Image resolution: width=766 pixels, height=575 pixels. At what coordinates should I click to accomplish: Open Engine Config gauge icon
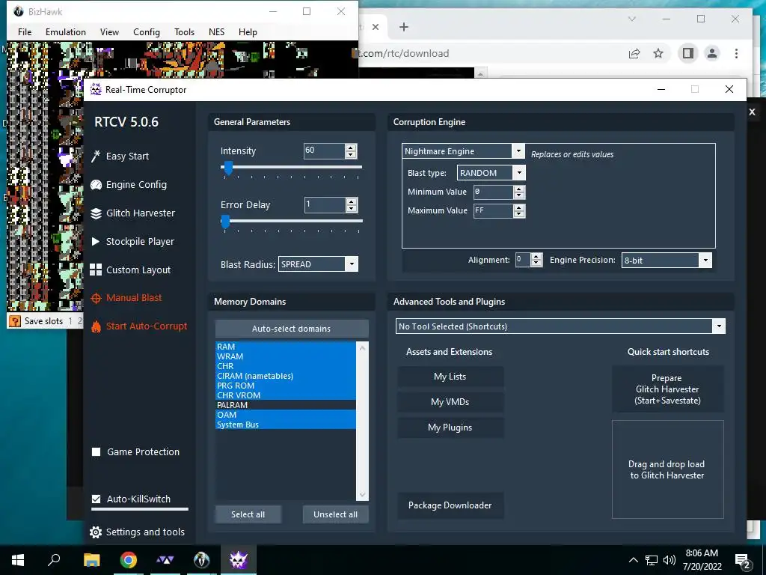pos(96,185)
